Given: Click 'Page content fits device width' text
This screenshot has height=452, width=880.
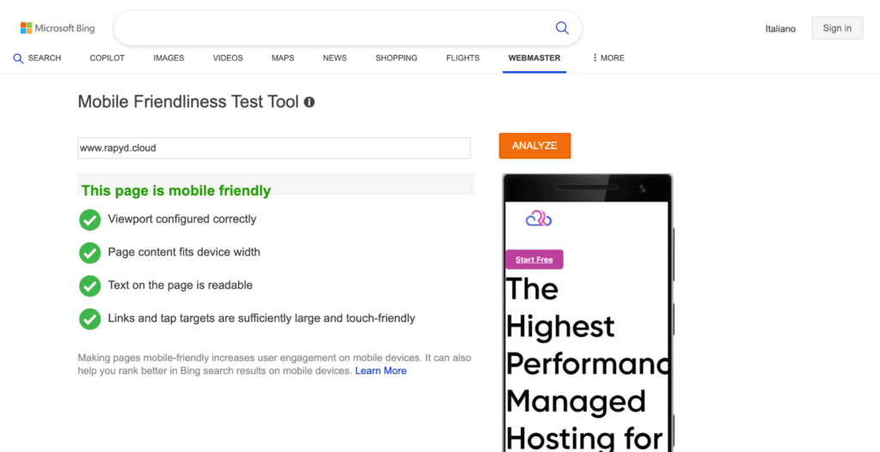Looking at the screenshot, I should 184,252.
